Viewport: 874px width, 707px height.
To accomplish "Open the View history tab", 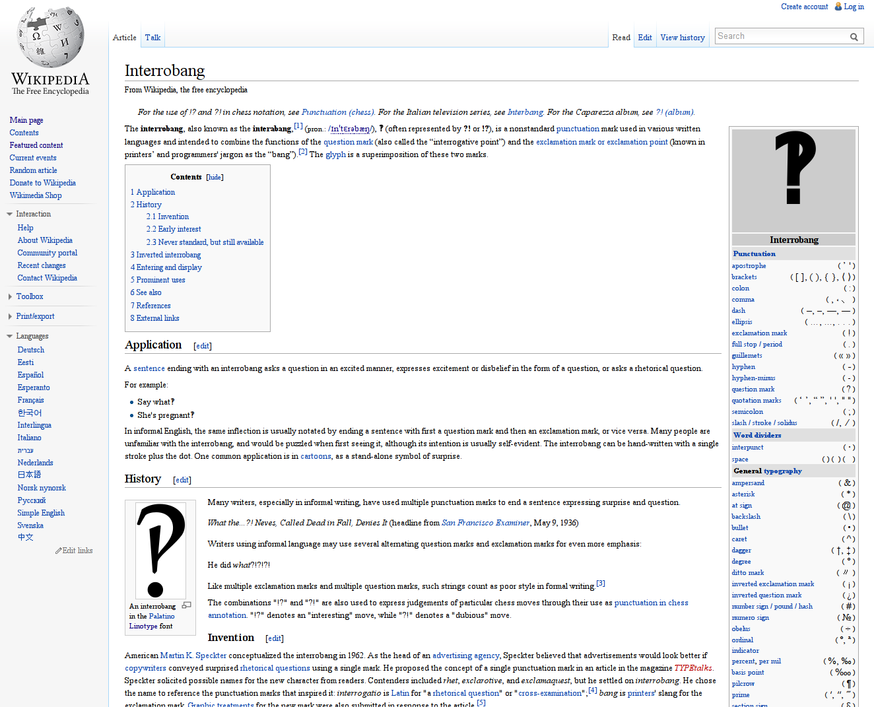I will 683,38.
